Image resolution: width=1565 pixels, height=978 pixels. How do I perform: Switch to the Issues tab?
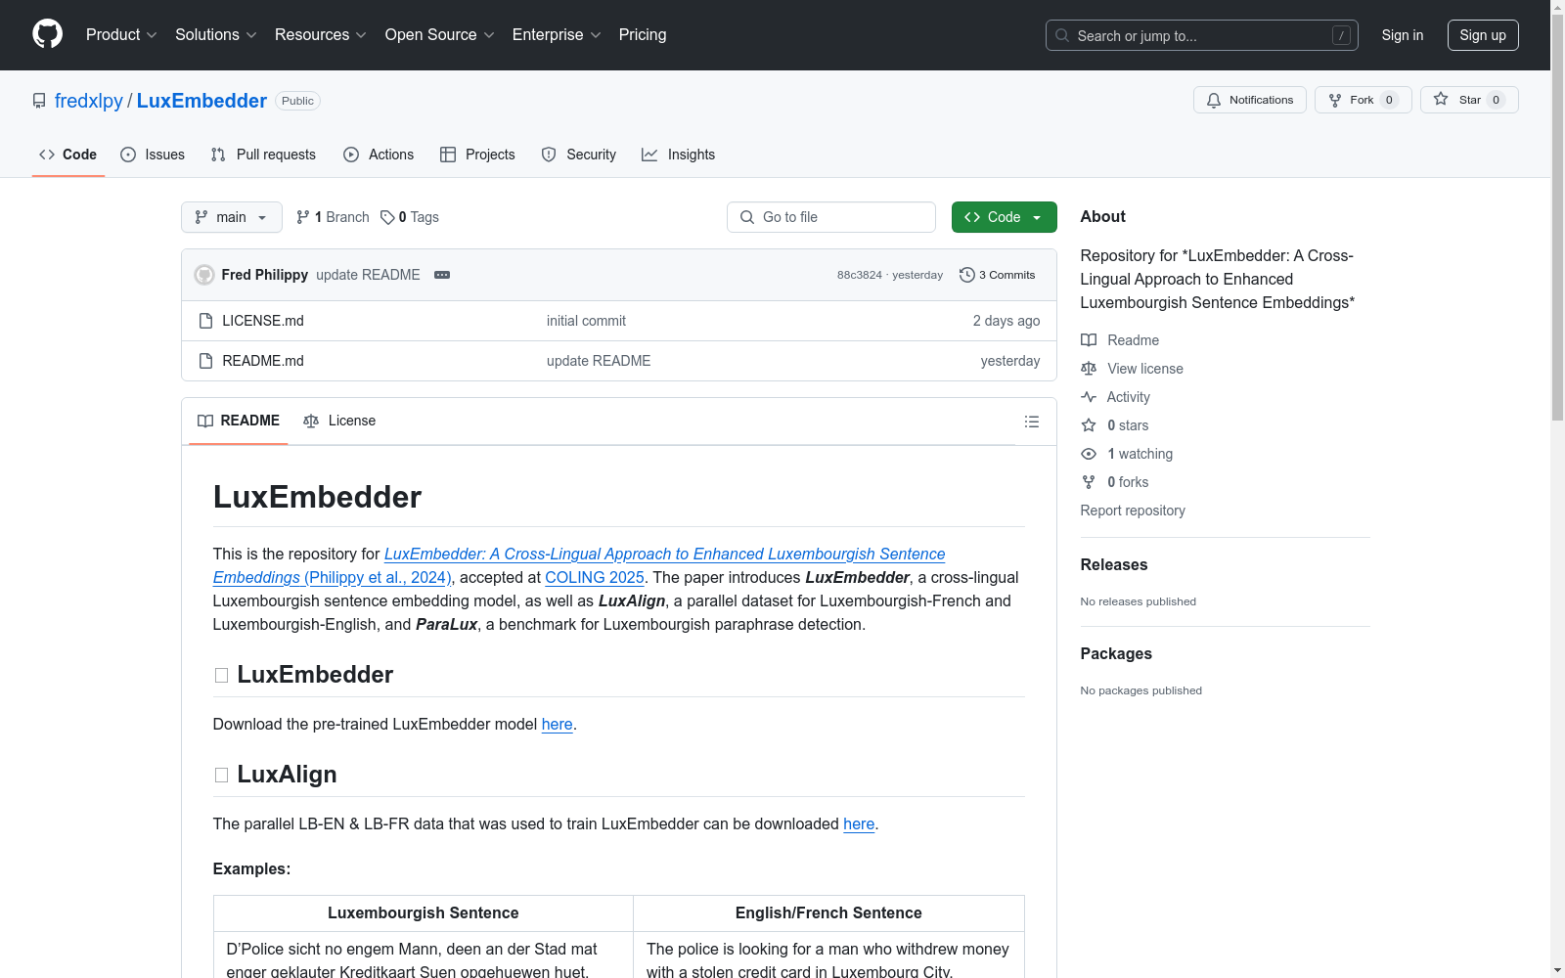pyautogui.click(x=153, y=155)
